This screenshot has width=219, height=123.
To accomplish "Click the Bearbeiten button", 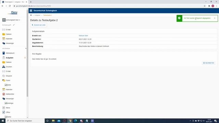I will pyautogui.click(x=208, y=63).
